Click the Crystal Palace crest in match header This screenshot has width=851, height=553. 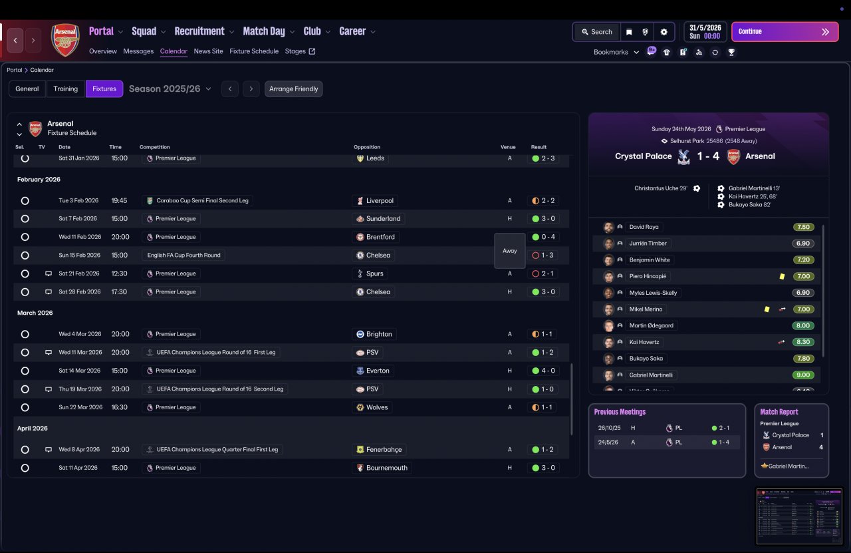point(683,156)
